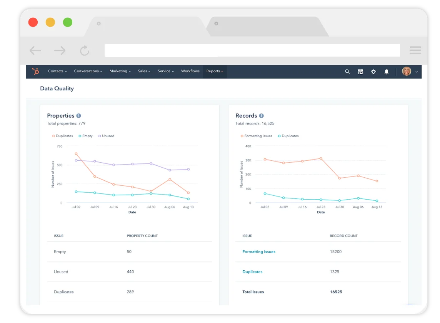Screen dimensions: 440x323
Task: Click the browser forward arrow
Action: (60, 50)
